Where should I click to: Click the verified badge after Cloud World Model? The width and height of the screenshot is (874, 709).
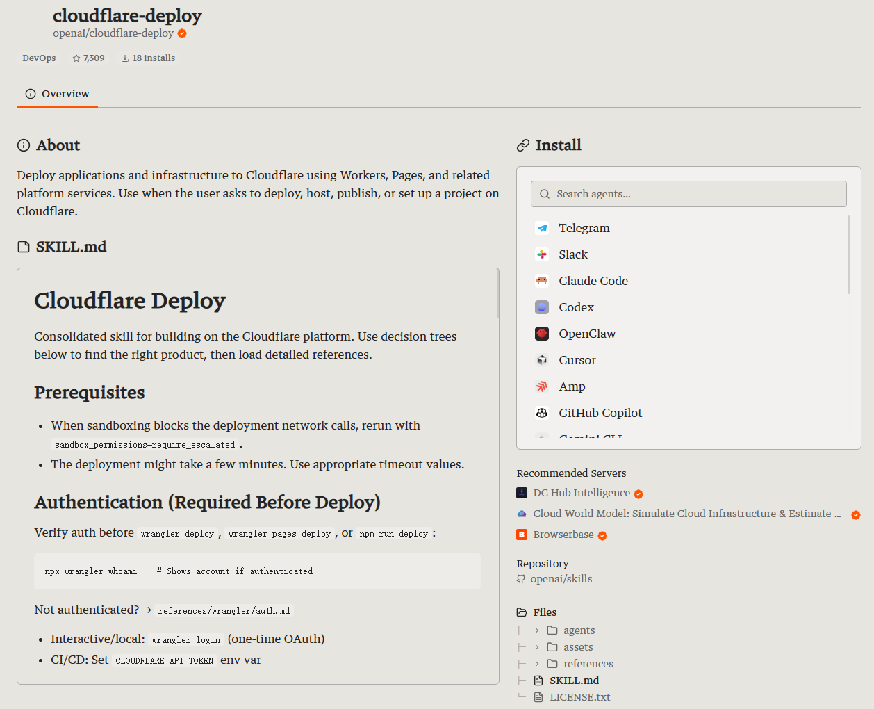coord(856,515)
